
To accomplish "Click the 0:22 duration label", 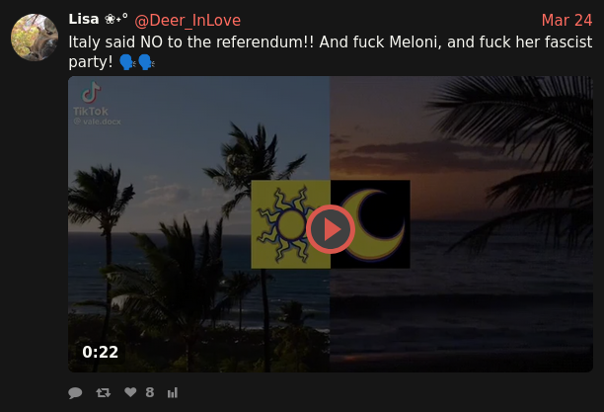I will point(100,352).
